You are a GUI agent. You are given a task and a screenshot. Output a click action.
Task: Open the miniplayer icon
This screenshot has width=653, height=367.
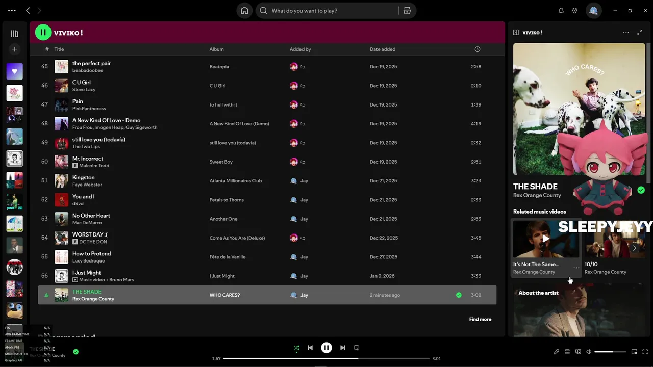(x=634, y=352)
